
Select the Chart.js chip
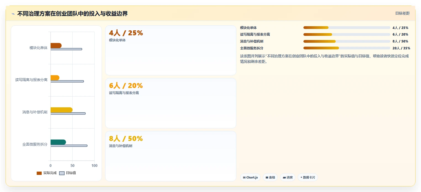[250, 177]
